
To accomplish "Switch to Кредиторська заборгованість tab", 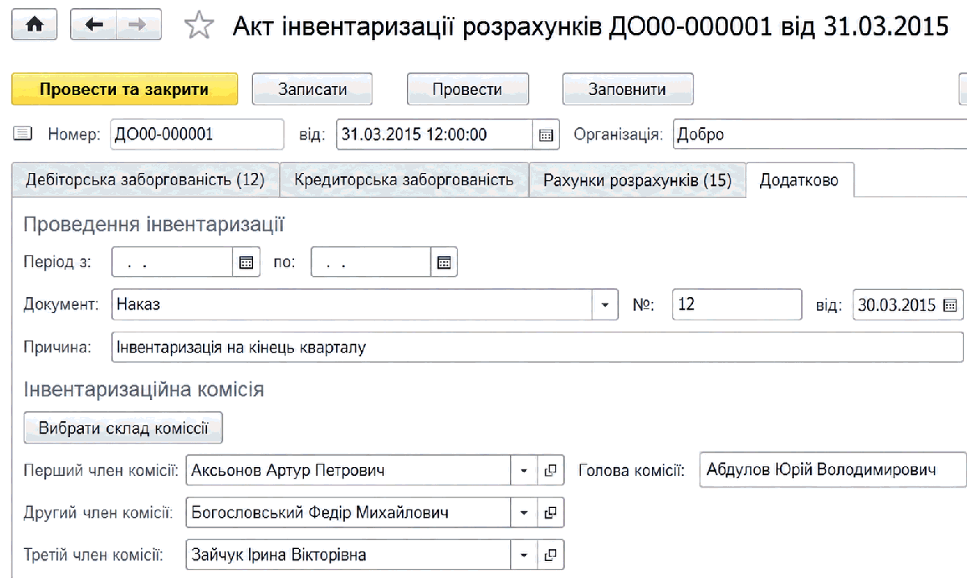I will (x=404, y=180).
